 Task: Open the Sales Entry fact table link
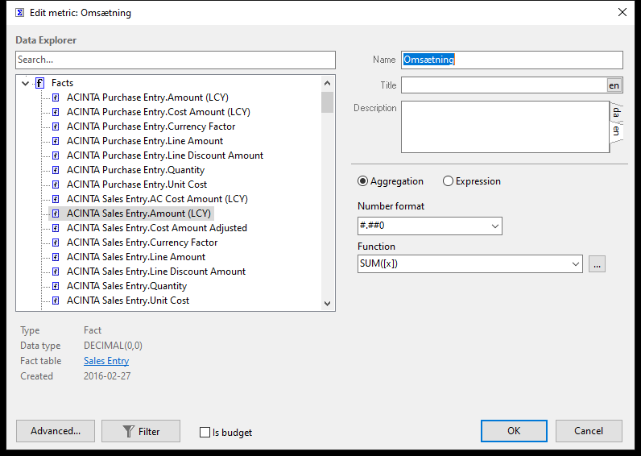(x=106, y=361)
